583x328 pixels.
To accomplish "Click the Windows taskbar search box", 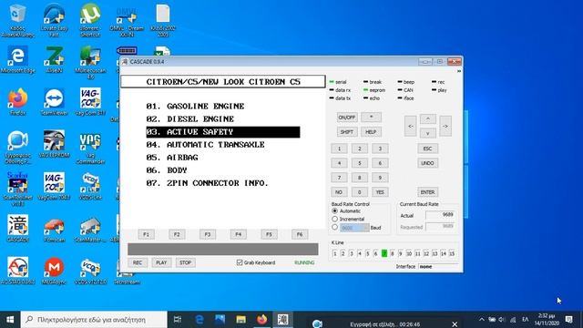I will pyautogui.click(x=94, y=320).
